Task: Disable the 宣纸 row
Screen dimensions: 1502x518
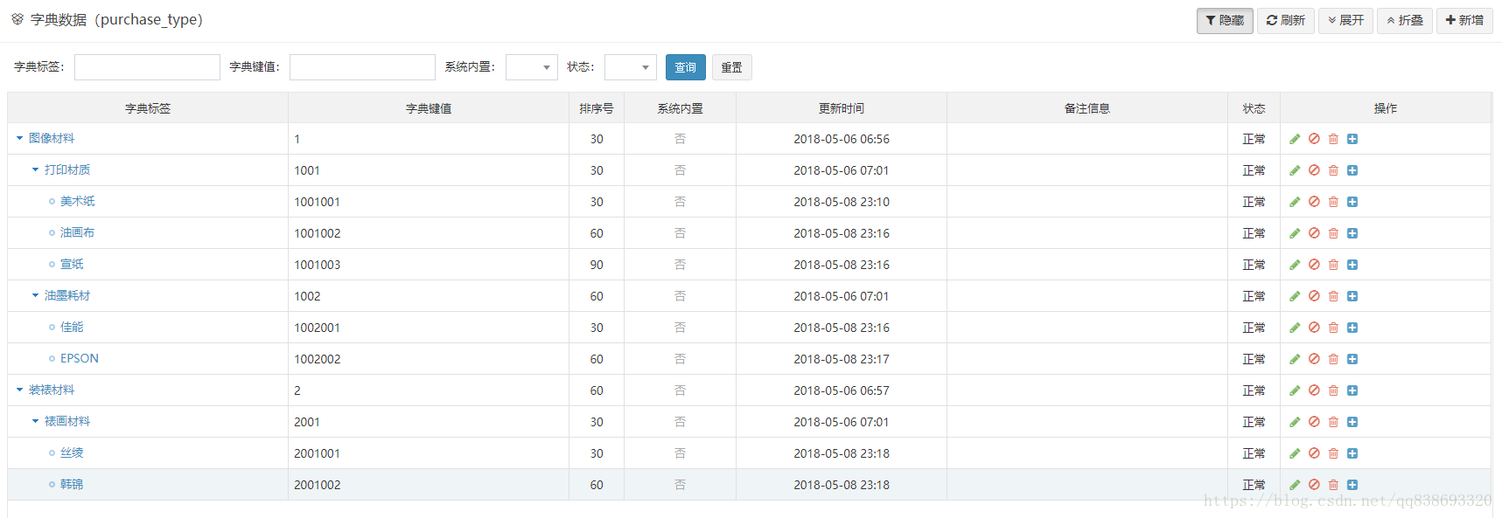Action: (1314, 265)
